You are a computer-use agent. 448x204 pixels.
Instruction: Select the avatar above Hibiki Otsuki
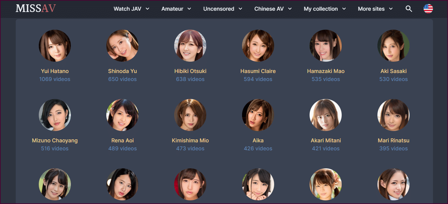point(190,46)
